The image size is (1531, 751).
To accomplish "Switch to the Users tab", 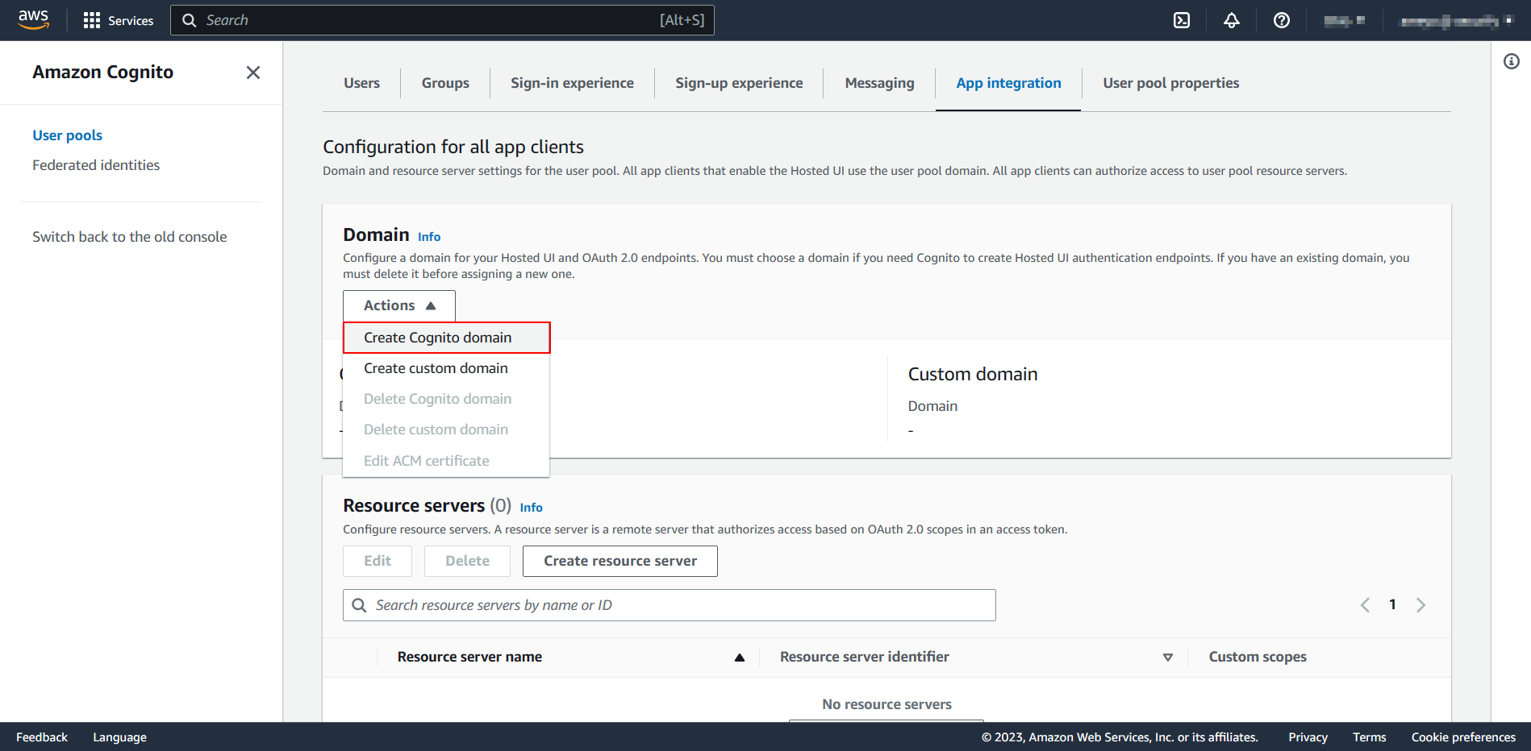I will click(x=361, y=83).
